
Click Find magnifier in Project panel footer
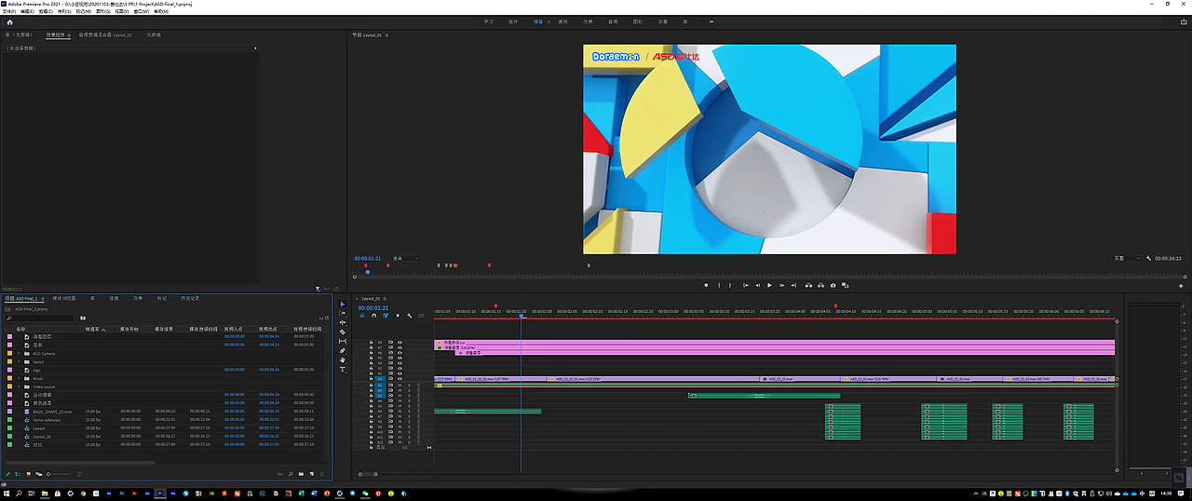[291, 474]
